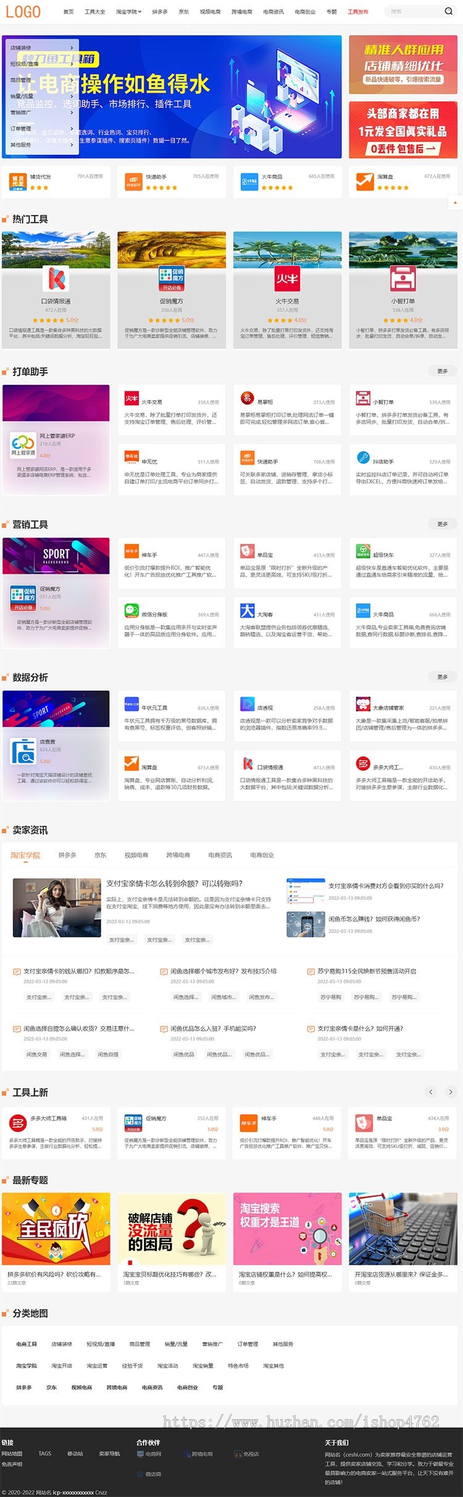Viewport: 463px width, 1497px height.
Task: Open the 火牛商品 icon in top tool row
Action: 249,182
